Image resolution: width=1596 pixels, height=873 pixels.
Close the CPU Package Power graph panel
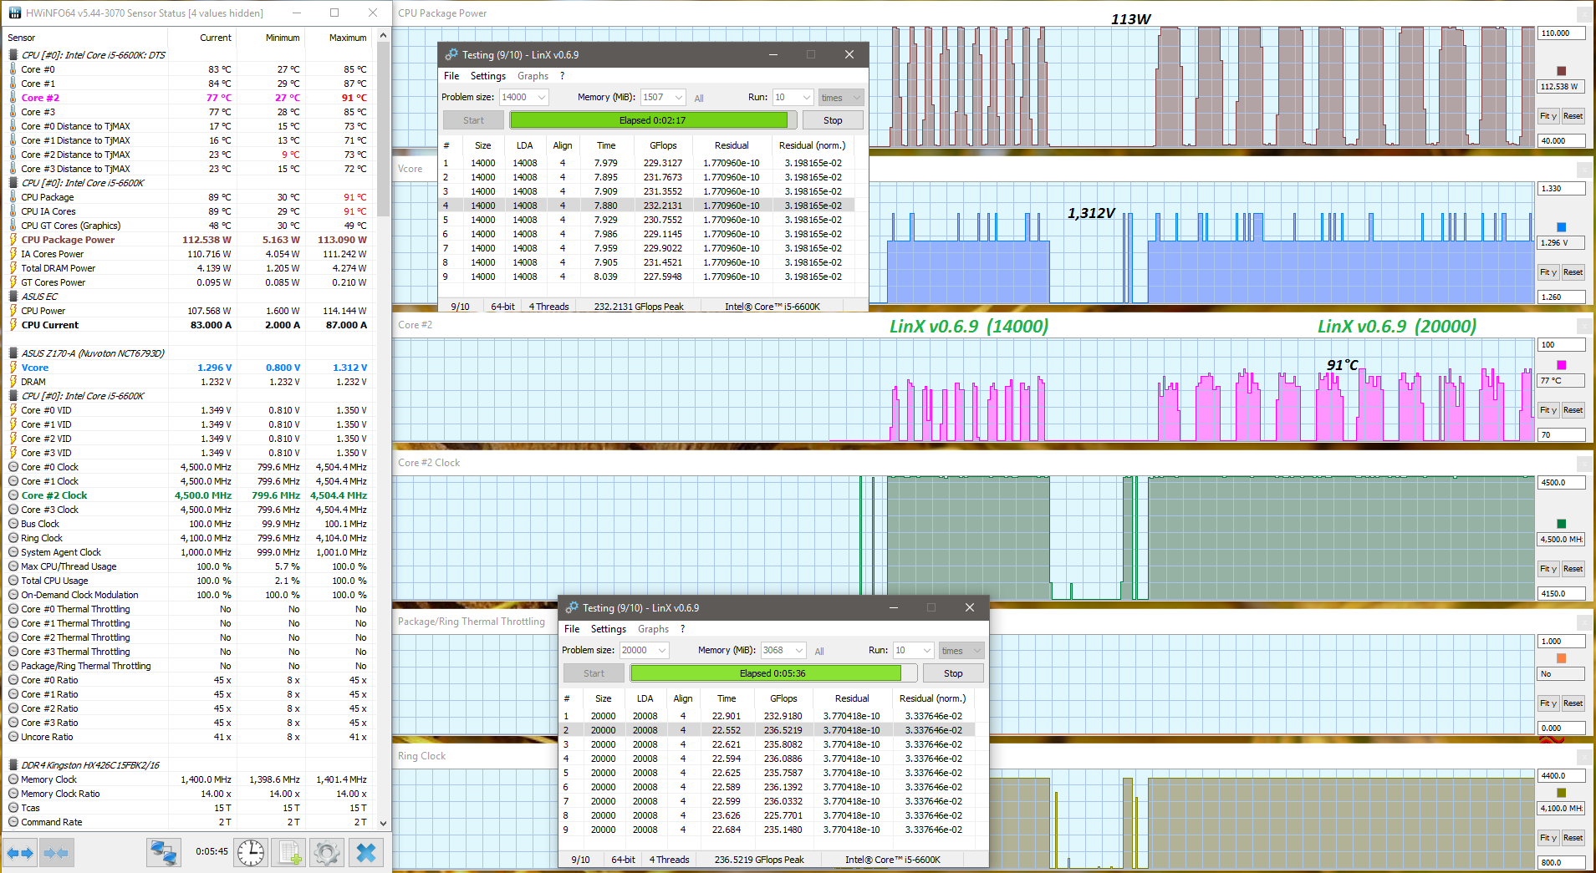coord(1583,14)
